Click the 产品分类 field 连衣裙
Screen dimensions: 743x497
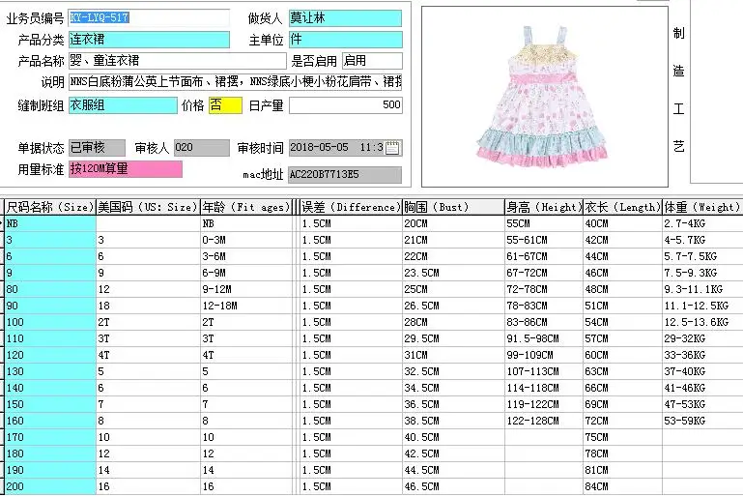point(149,40)
